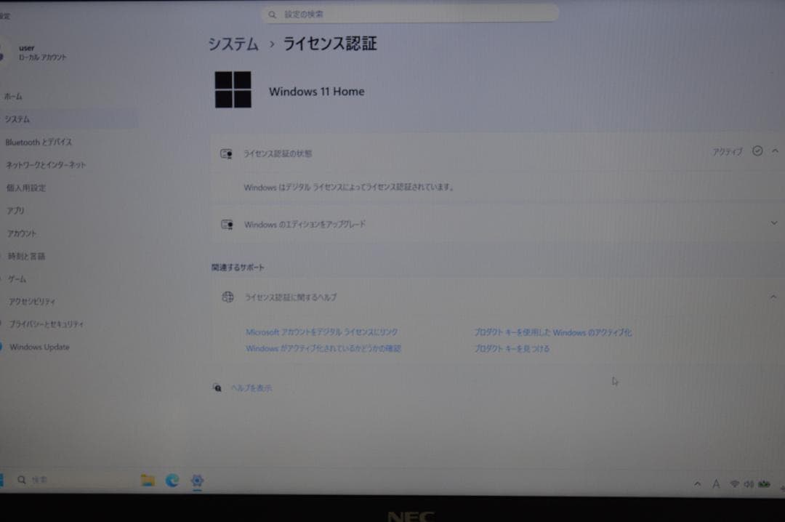Click the Windows 11 logo tile
Image resolution: width=785 pixels, height=522 pixels.
(233, 91)
